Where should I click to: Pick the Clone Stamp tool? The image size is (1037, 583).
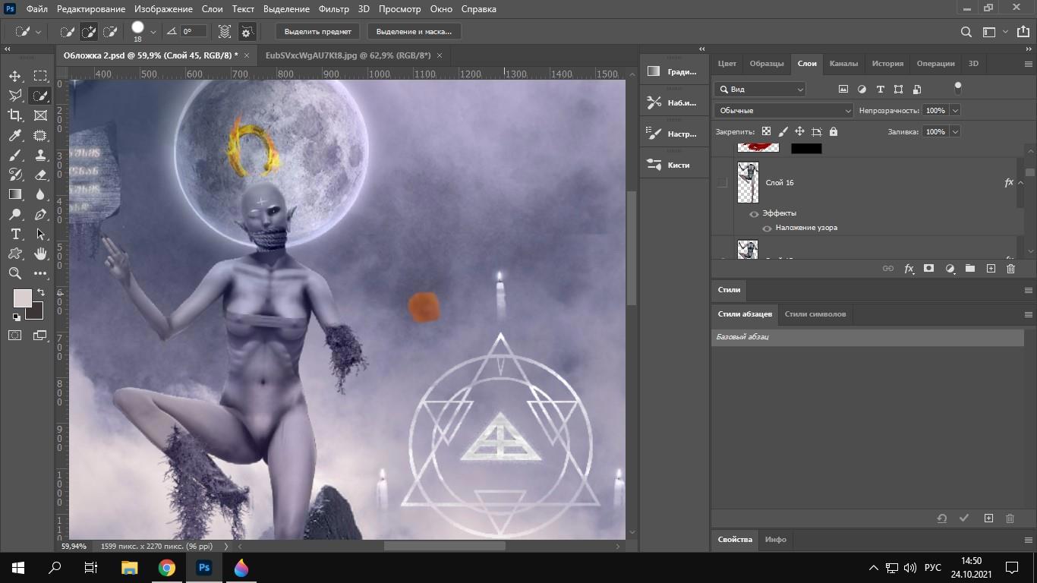point(41,155)
